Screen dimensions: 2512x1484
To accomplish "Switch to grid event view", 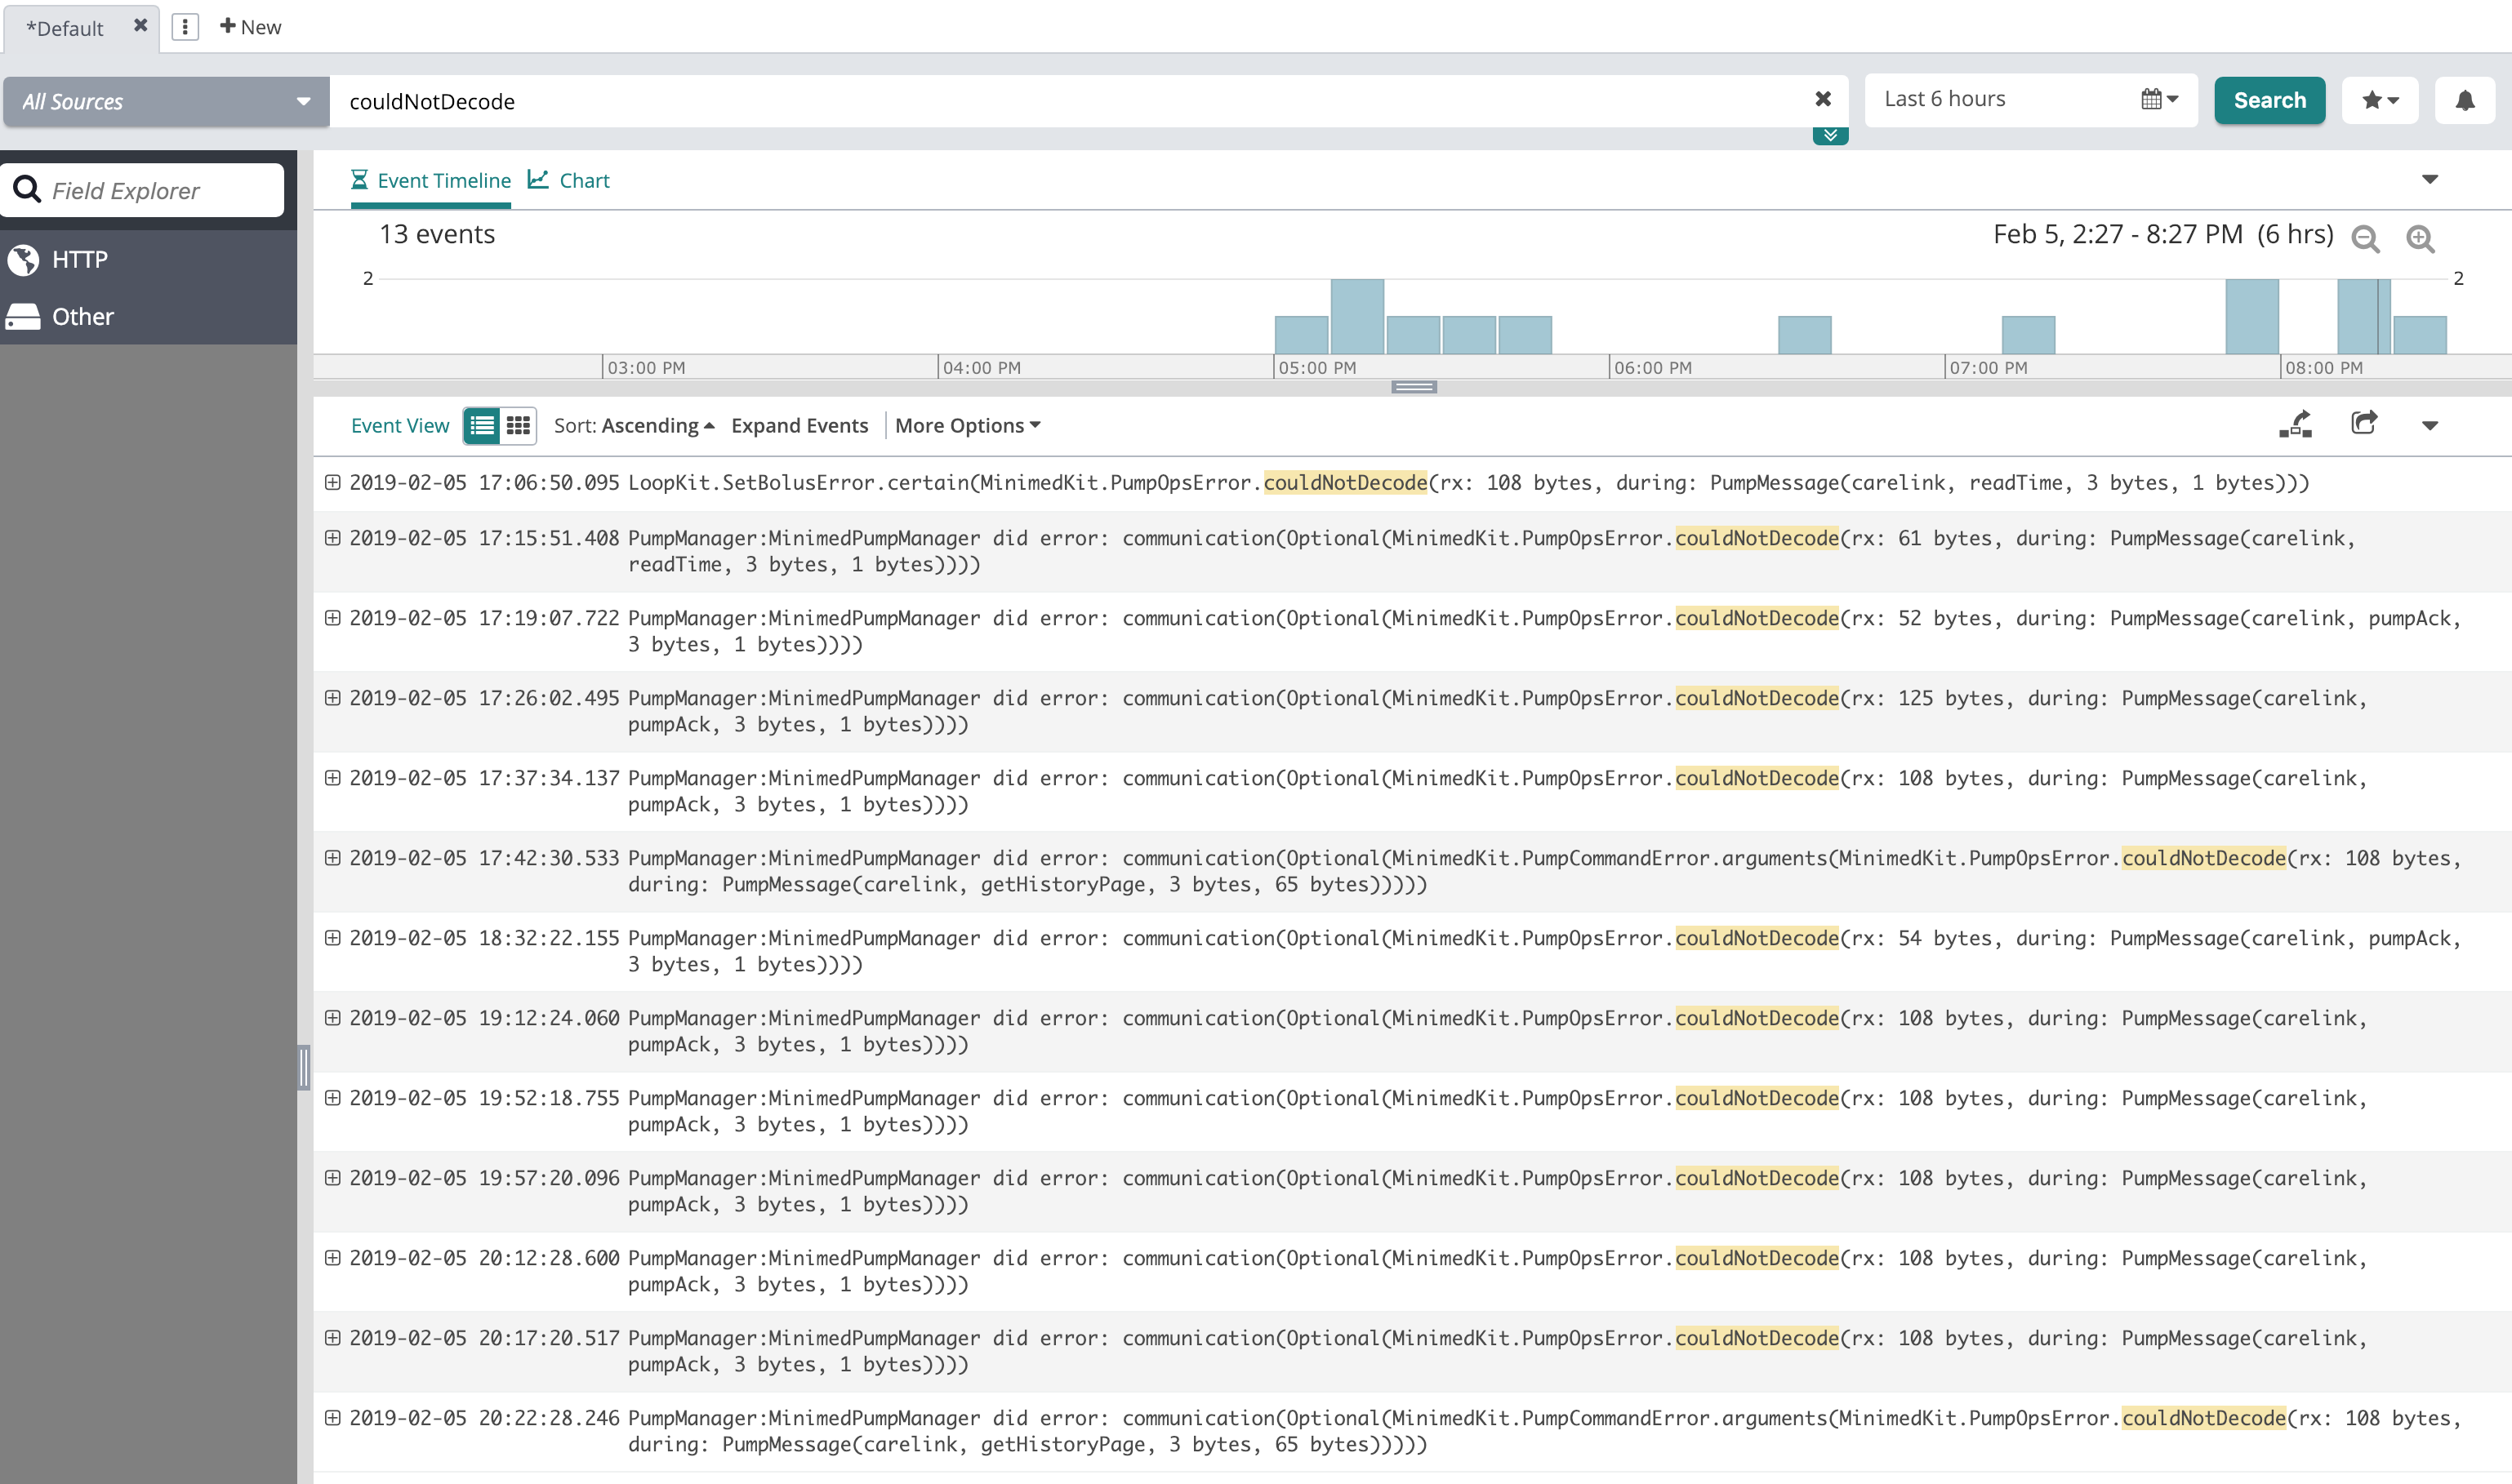I will click(x=519, y=426).
